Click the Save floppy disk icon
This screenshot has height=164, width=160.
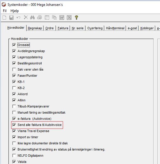pyautogui.click(x=11, y=18)
